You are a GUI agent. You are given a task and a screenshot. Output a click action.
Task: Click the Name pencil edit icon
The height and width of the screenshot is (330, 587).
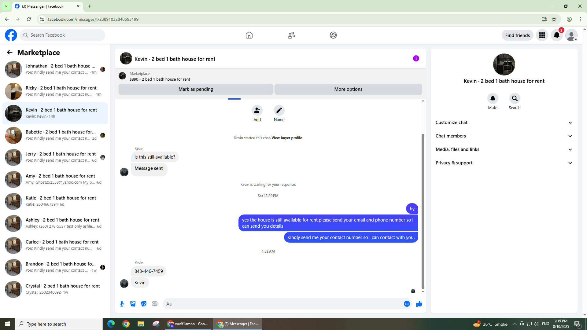tap(279, 110)
